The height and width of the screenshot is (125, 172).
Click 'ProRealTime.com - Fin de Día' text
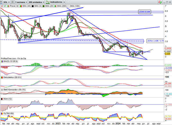coord(13,59)
